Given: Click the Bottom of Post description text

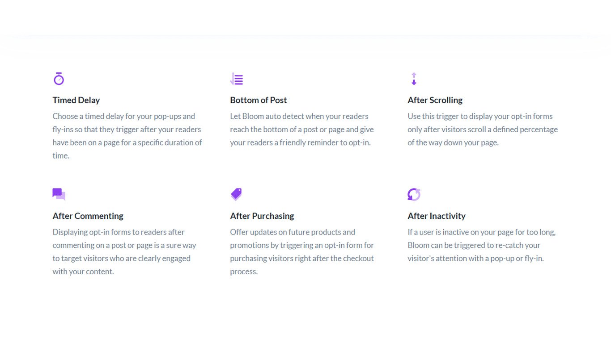Looking at the screenshot, I should coord(302,130).
